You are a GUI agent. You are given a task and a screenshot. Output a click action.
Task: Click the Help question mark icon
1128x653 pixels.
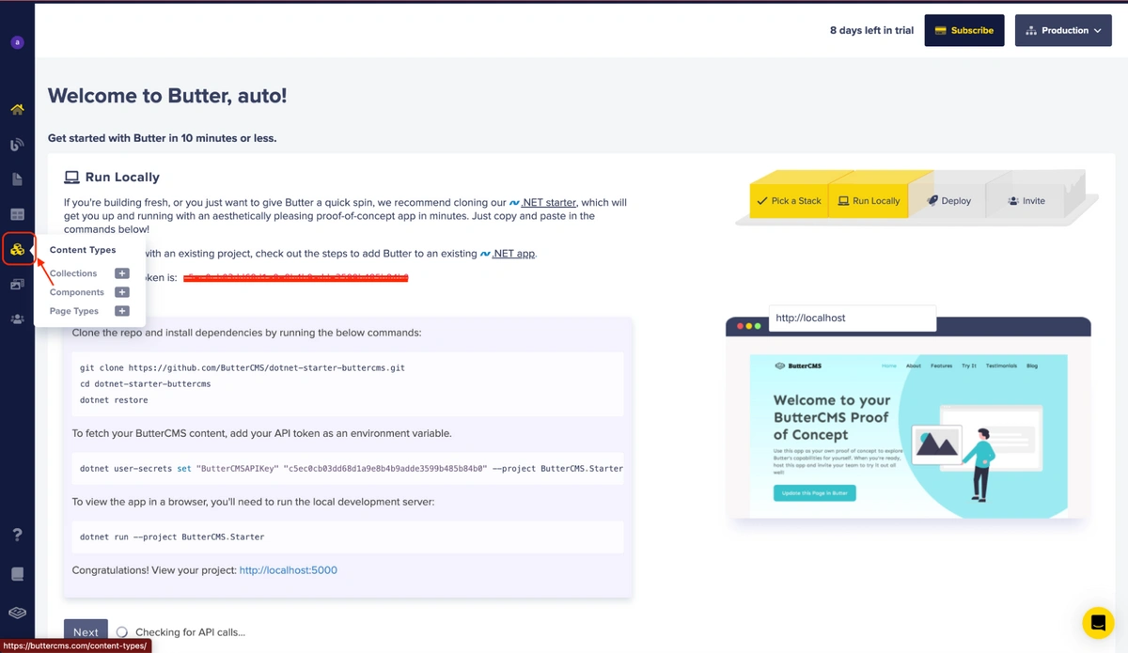click(x=17, y=535)
